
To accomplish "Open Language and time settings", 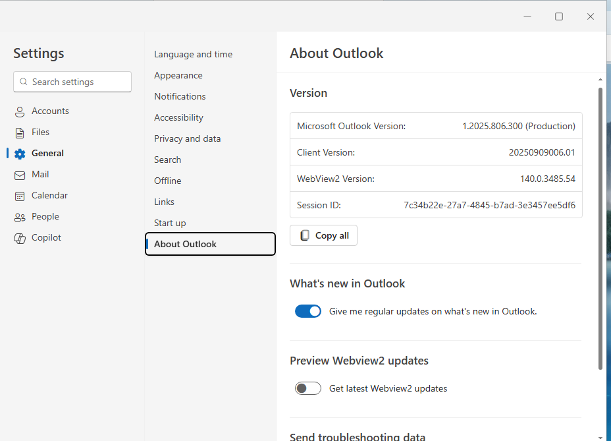I will 194,54.
